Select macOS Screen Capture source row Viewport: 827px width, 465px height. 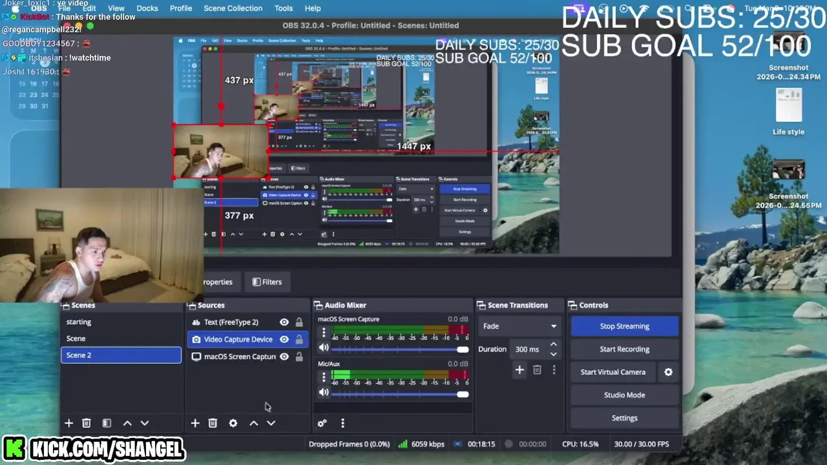247,356
